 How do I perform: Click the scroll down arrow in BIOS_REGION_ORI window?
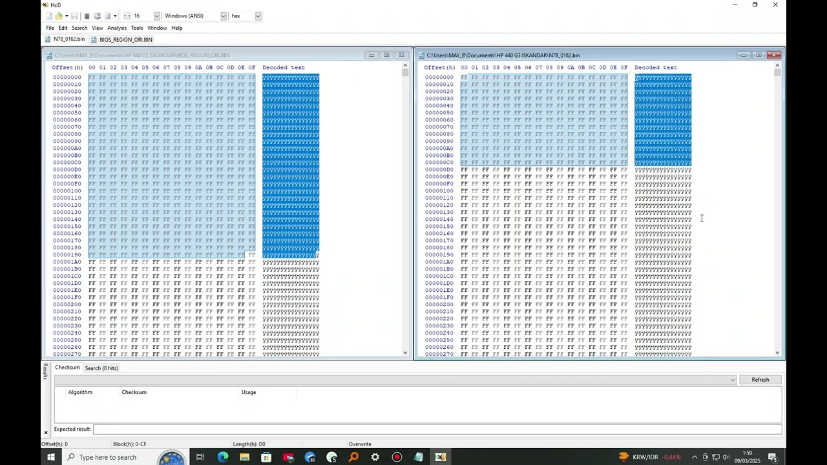pos(405,353)
